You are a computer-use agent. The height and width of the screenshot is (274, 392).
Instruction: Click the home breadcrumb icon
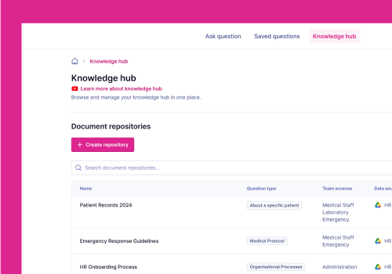tap(75, 61)
